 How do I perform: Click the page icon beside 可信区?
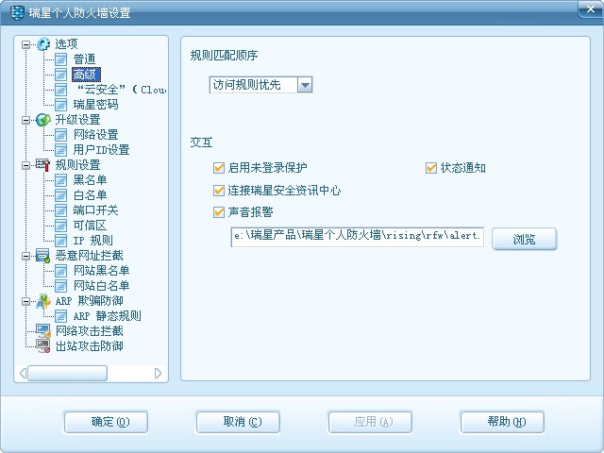pos(60,226)
